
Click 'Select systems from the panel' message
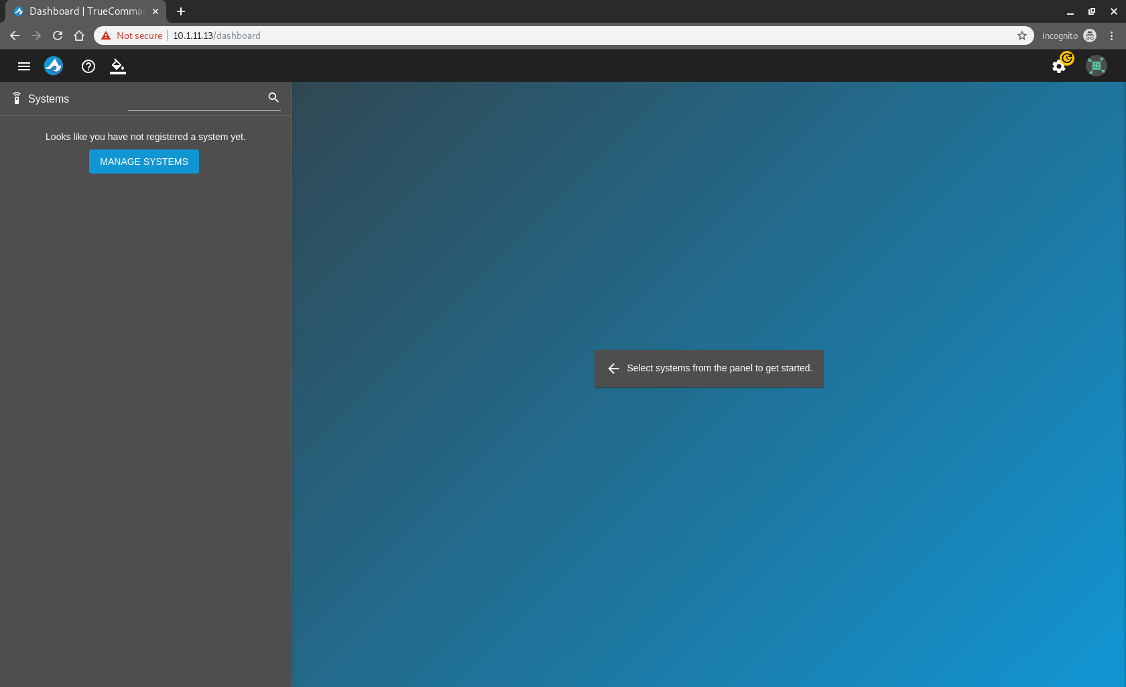[x=719, y=369]
